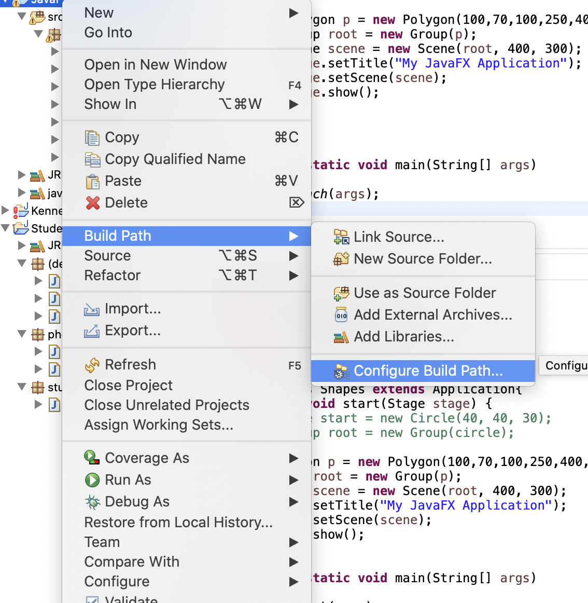Click the setTitle code line in upper editor
Screen dimensions: 588x603
(446, 63)
